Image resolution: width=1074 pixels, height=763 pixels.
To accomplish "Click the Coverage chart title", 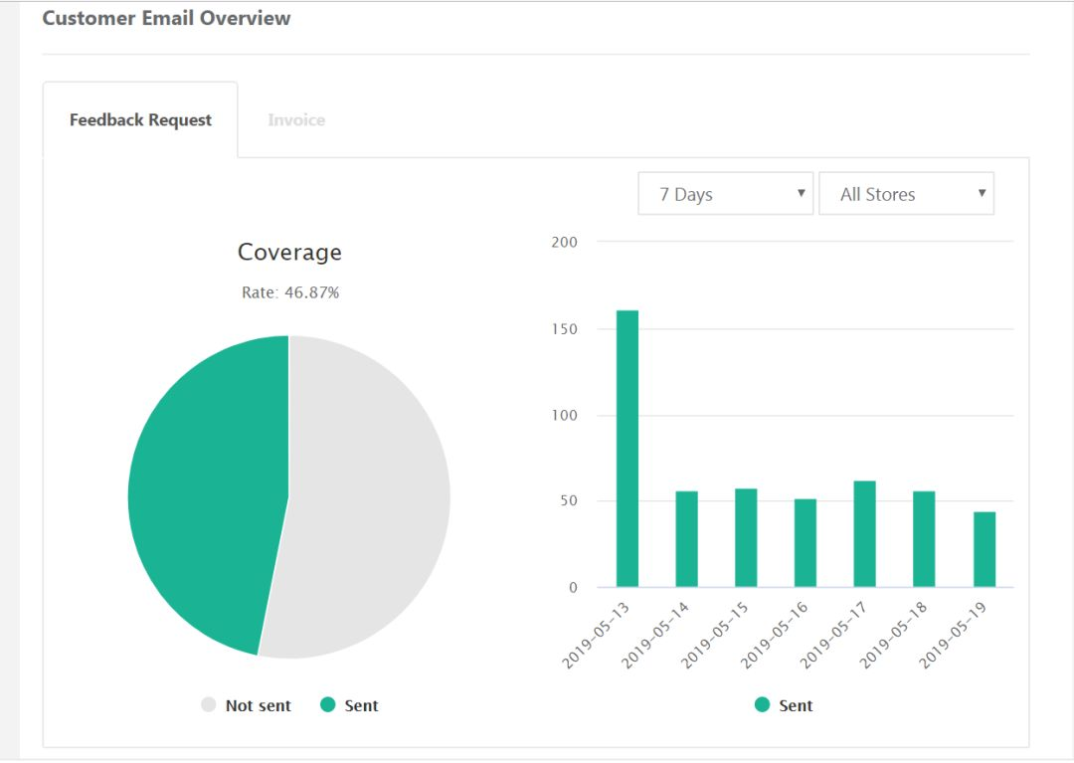I will pos(289,253).
